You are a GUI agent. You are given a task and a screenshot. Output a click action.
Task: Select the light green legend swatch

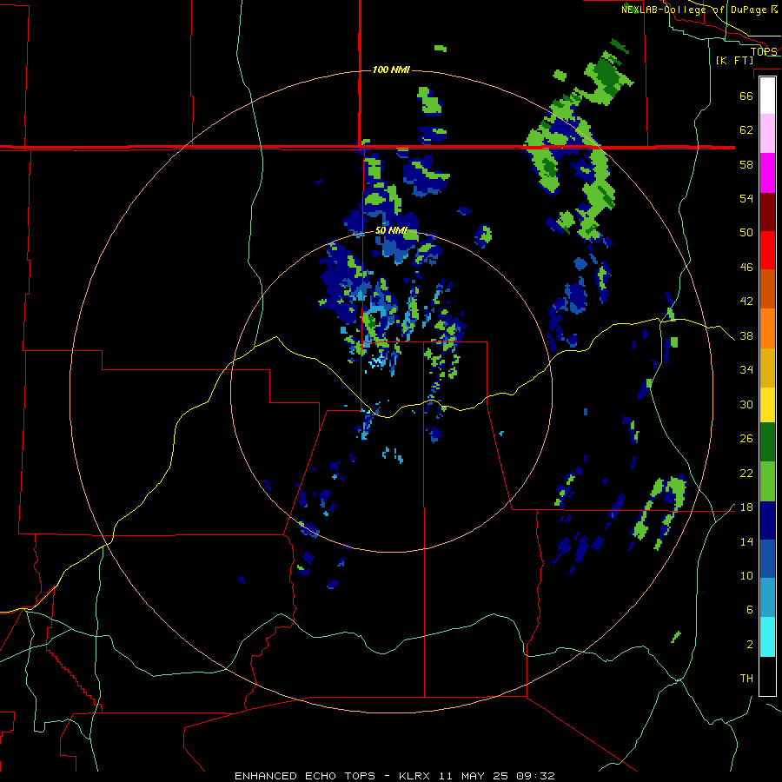pos(767,481)
